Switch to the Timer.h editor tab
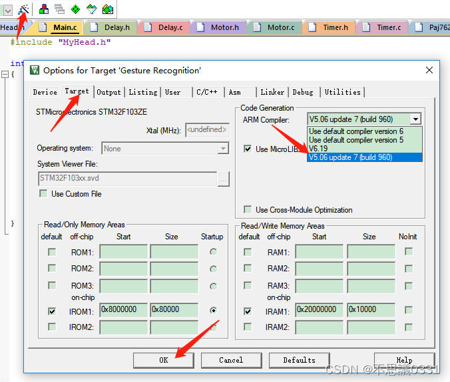This screenshot has height=382, width=450. tap(330, 27)
